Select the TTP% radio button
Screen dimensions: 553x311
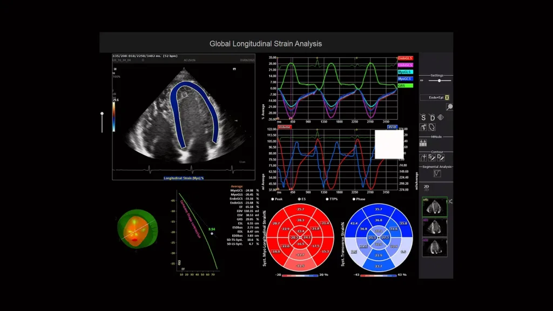326,199
